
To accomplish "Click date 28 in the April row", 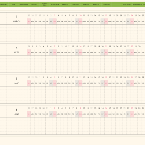I will click(132, 46).
